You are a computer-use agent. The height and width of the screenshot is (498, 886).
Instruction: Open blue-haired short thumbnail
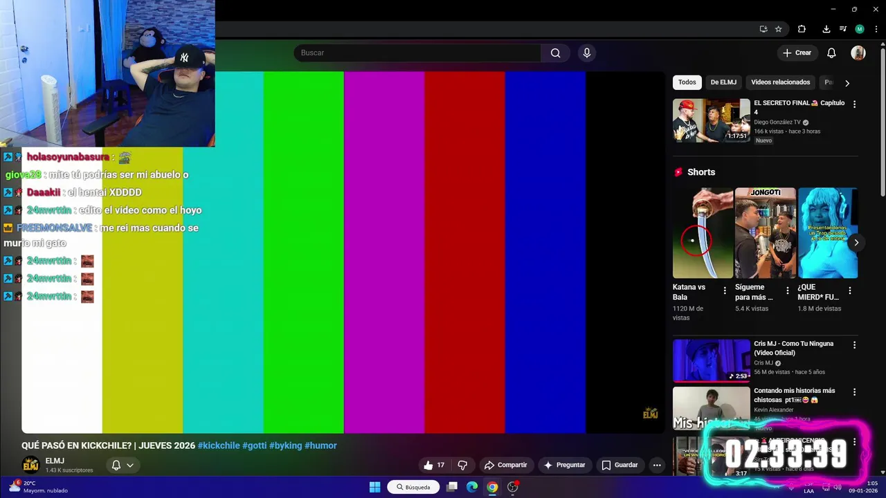[827, 233]
